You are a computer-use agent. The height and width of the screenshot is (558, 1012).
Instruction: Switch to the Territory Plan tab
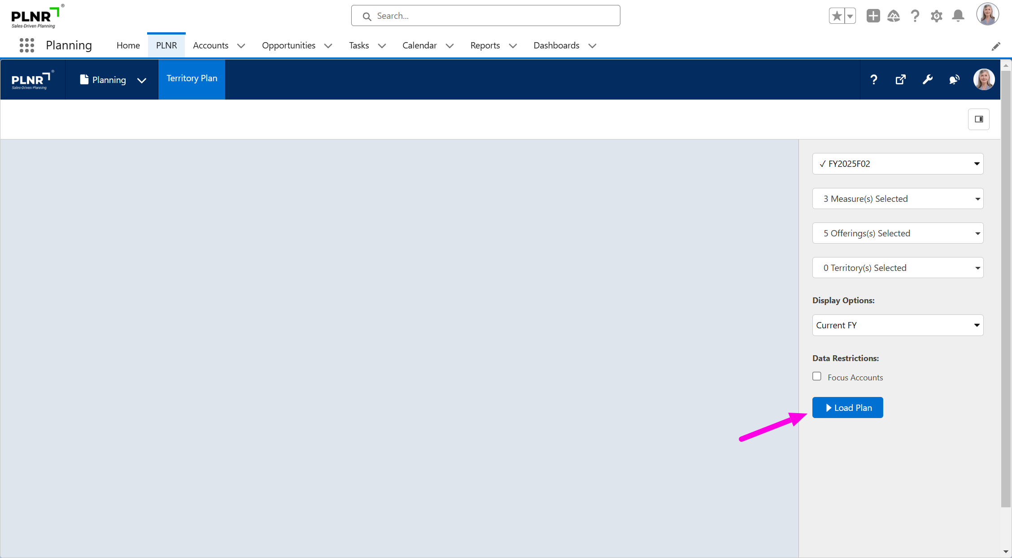[x=192, y=78]
